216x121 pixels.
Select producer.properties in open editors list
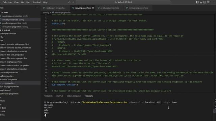(x=20, y=23)
